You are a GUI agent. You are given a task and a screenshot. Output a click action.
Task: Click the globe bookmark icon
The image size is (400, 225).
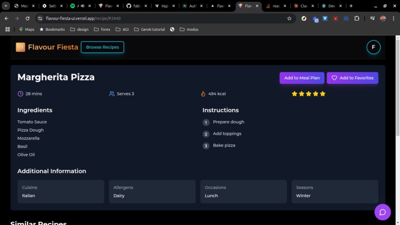click(172, 29)
